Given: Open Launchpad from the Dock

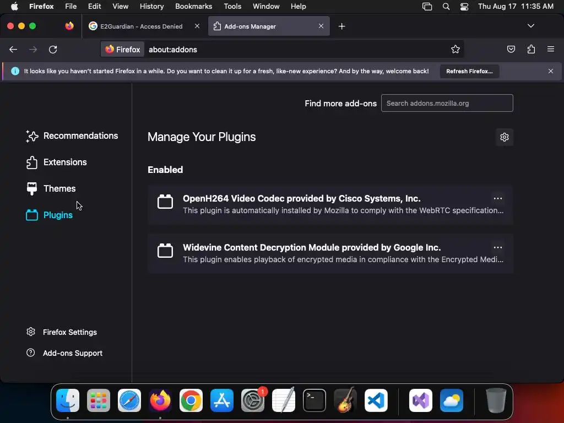Looking at the screenshot, I should pos(99,400).
